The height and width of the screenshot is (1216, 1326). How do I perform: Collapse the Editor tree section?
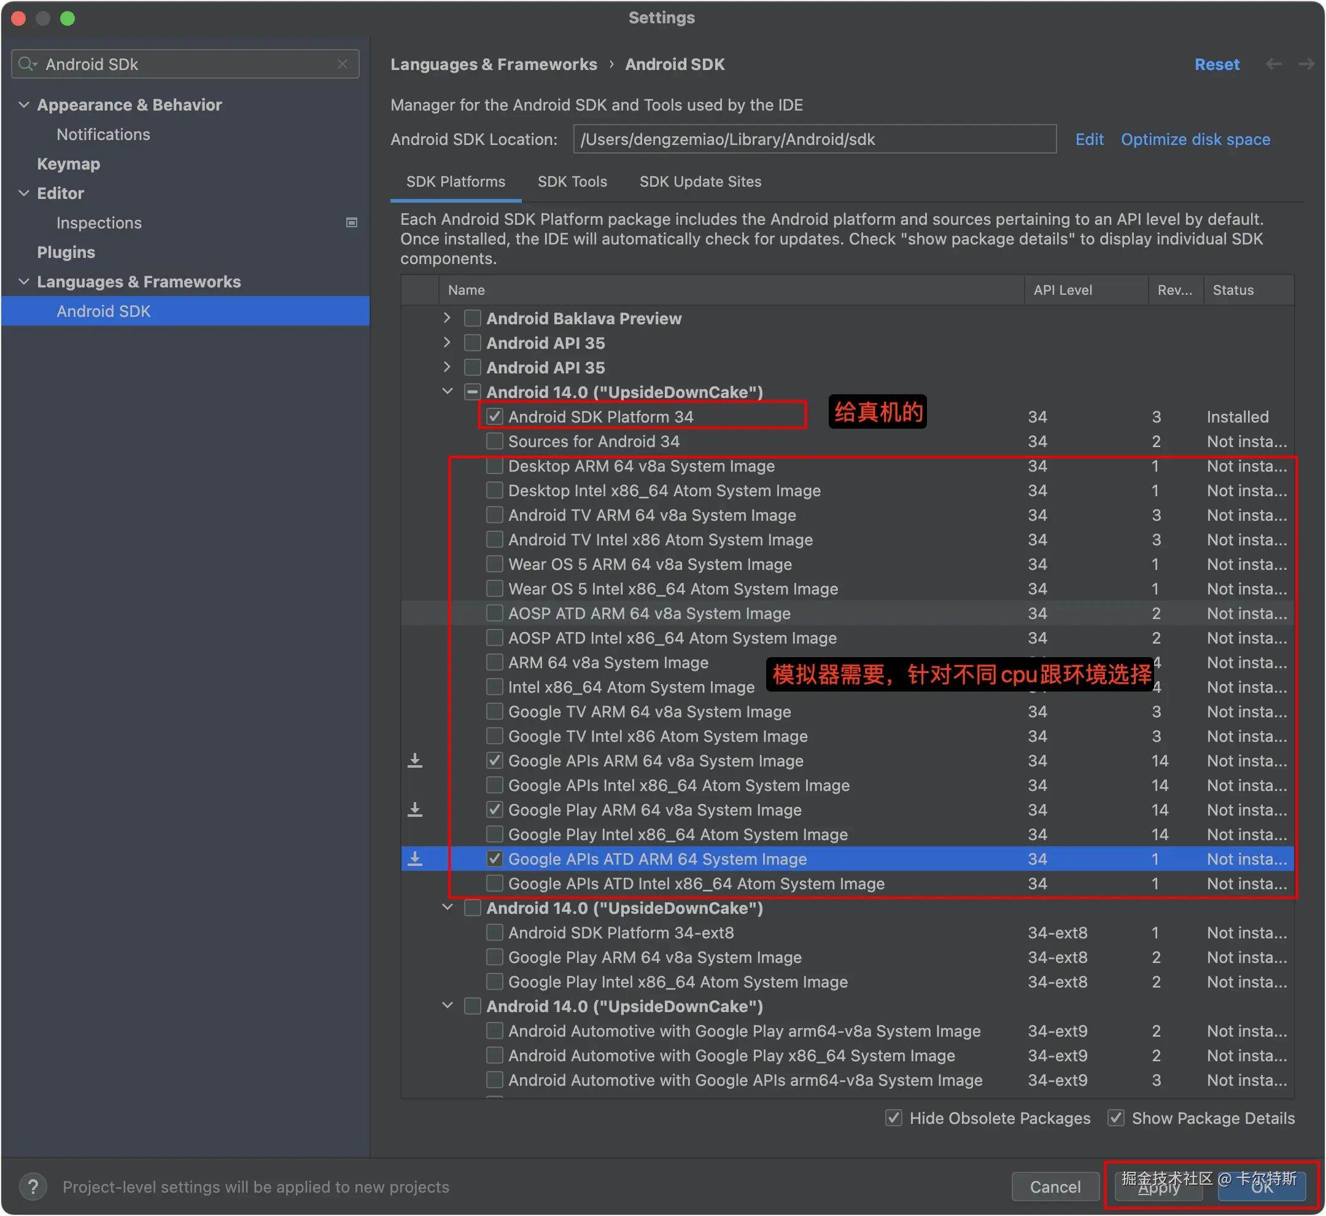coord(25,193)
